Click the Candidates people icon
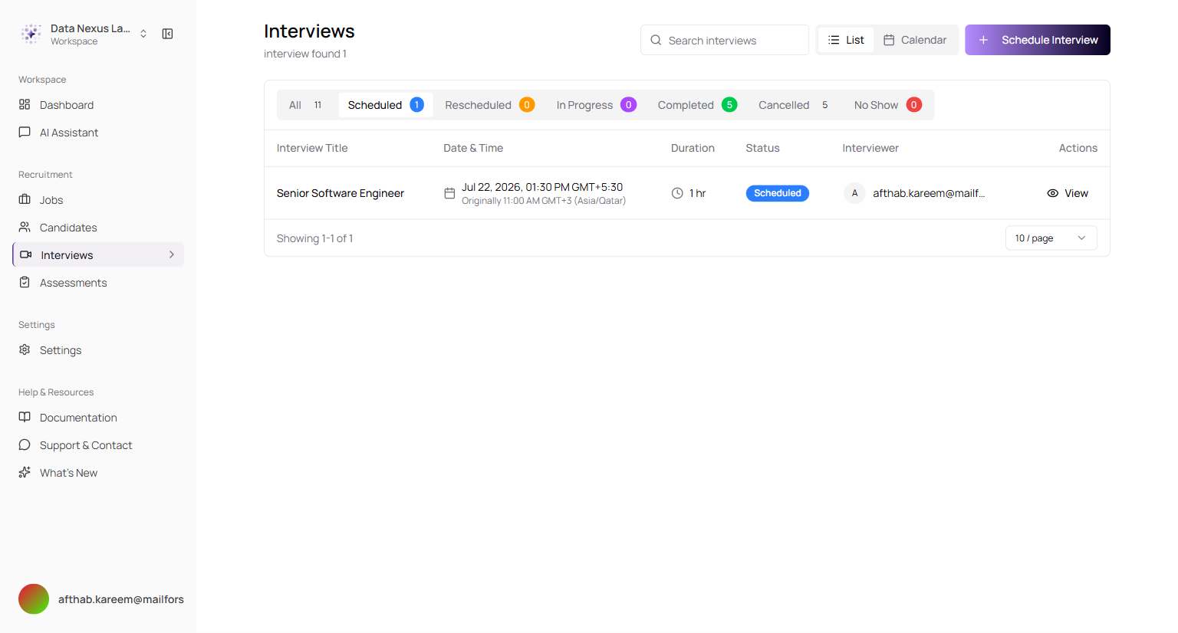This screenshot has width=1178, height=633. 25,227
